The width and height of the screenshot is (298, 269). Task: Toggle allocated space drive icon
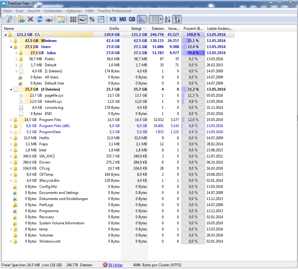coord(83,19)
